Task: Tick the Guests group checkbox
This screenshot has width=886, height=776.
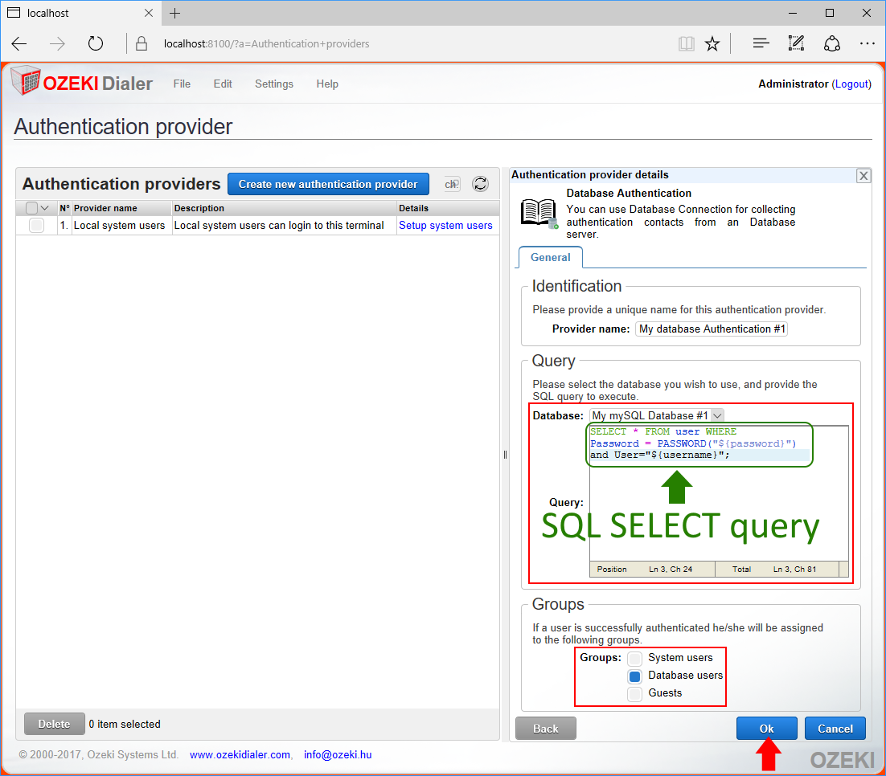Action: (x=635, y=693)
